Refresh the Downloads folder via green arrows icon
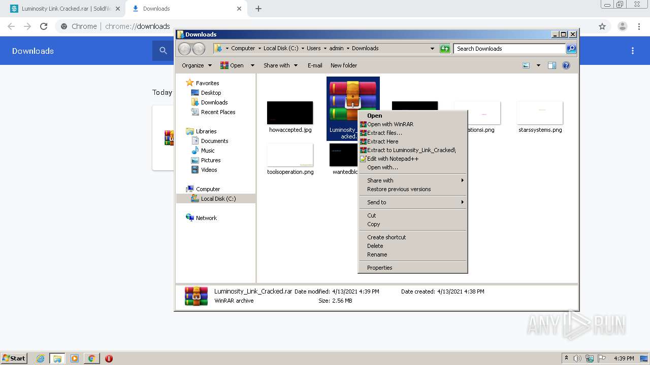Screen dimensions: 650x365 click(x=445, y=49)
